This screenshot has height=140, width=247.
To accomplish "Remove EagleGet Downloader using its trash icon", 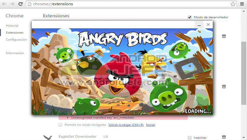I will pyautogui.click(x=224, y=137).
